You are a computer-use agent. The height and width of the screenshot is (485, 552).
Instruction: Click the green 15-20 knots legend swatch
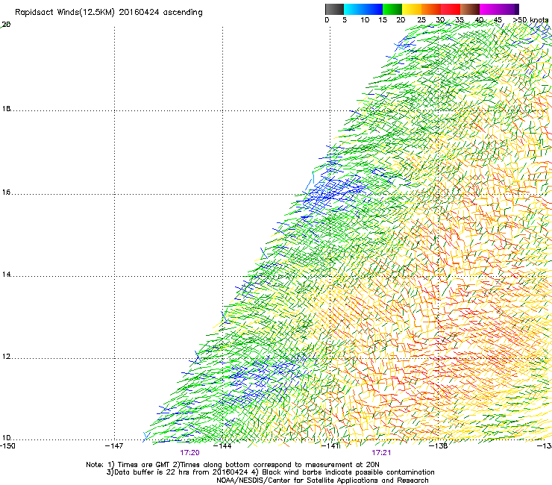392,9
